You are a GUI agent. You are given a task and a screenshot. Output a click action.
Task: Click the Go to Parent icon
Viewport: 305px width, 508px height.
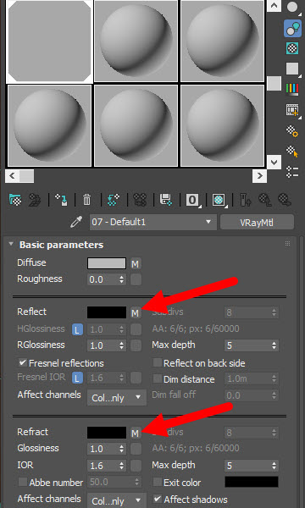point(265,200)
